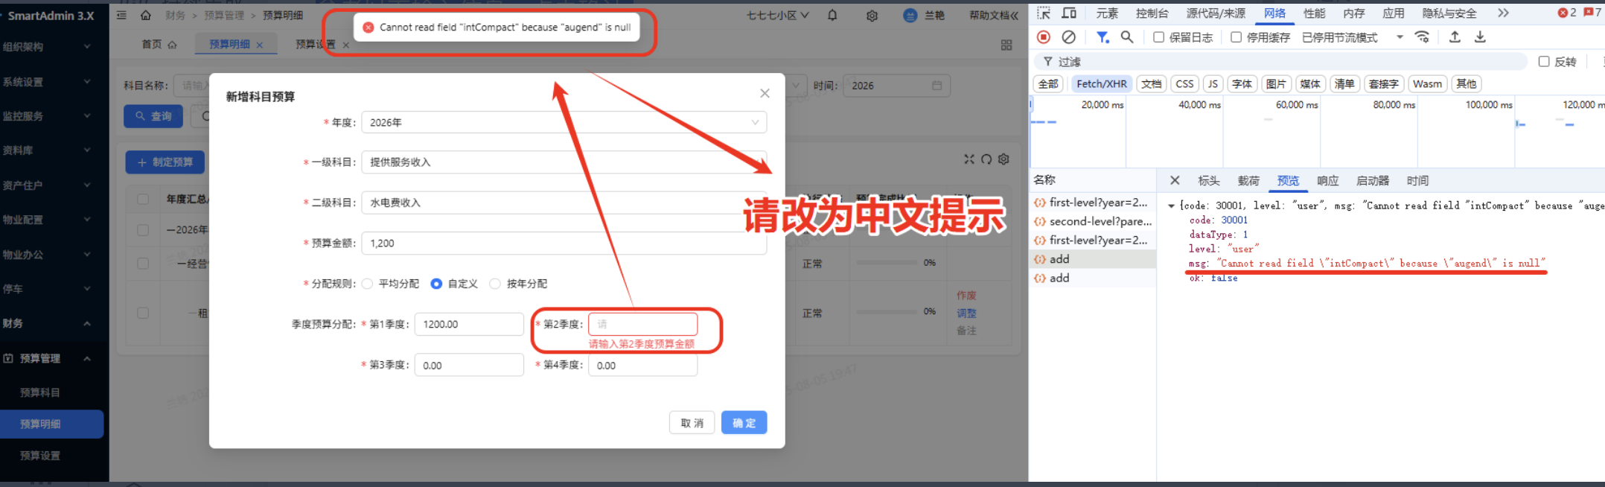Clear the network log
This screenshot has height=487, width=1605.
click(x=1069, y=37)
